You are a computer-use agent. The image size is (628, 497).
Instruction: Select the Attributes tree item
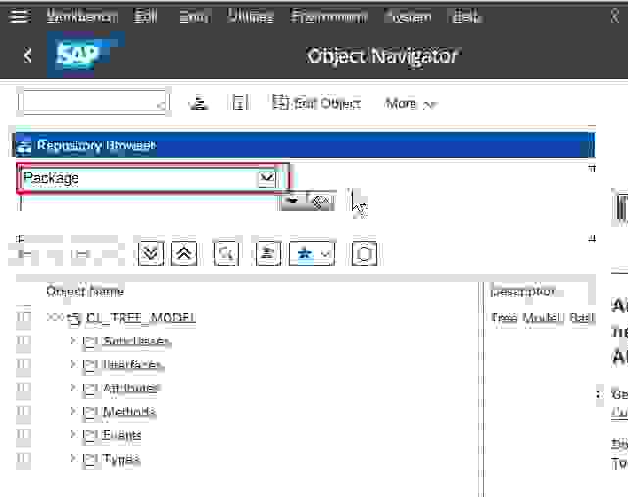tap(131, 388)
